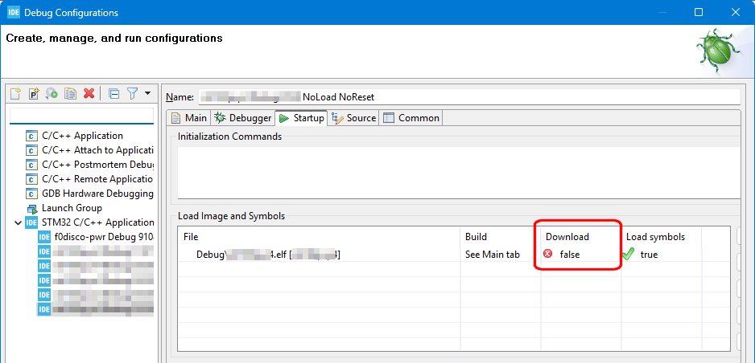Collapse all configurations in the tree

click(x=113, y=93)
